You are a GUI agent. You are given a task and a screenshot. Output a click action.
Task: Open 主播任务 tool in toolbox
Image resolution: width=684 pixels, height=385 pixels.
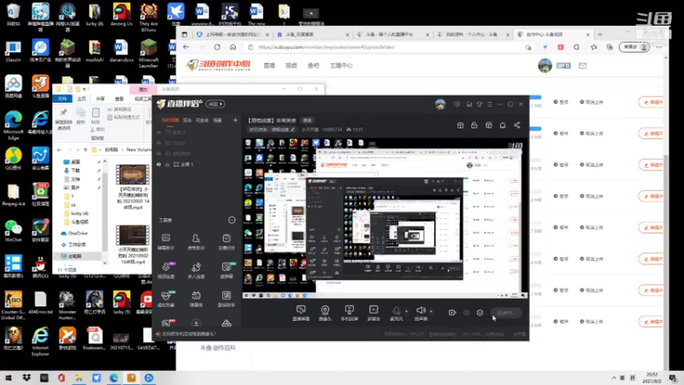tap(227, 241)
